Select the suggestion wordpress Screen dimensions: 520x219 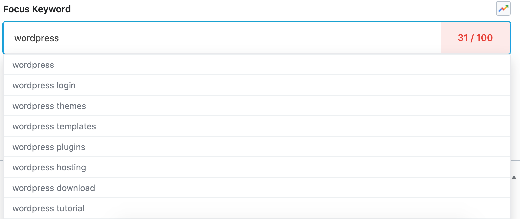coord(33,65)
